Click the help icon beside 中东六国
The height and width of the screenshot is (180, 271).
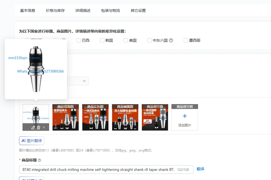pos(171,40)
